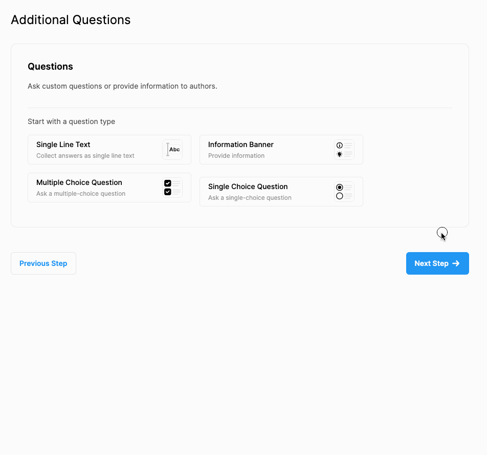
Task: Click the Multiple Choice checkboxes icon
Action: pyautogui.click(x=172, y=188)
